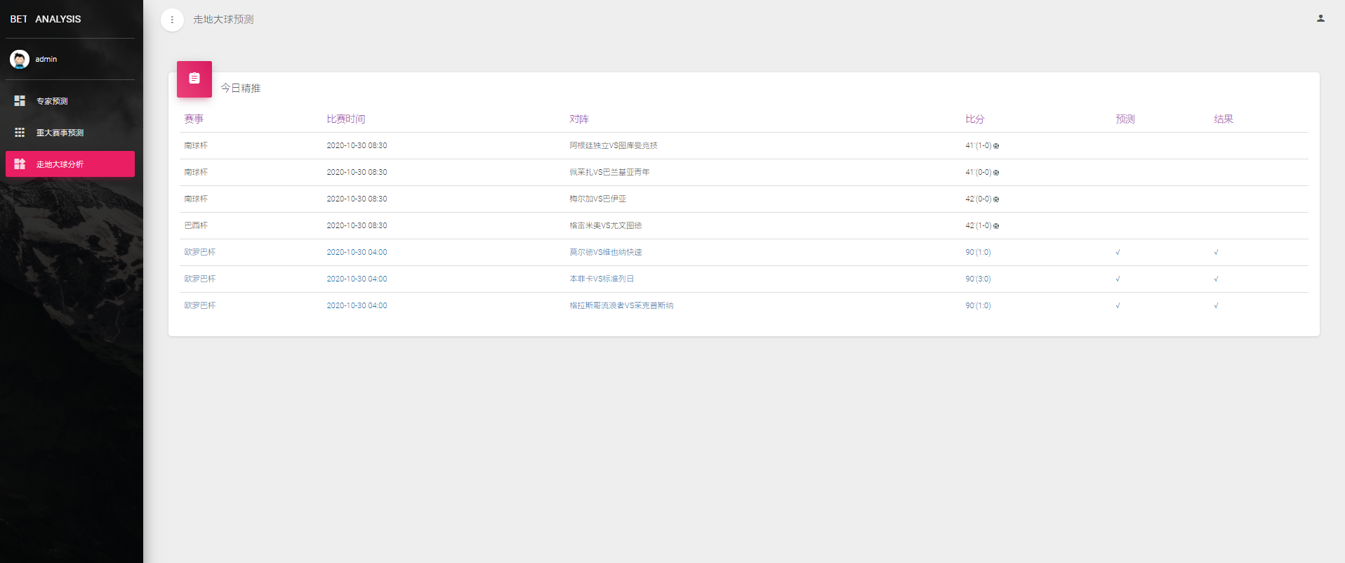Click the 预测 checkmark in the 莫尔德 row
The image size is (1345, 563).
coord(1118,253)
